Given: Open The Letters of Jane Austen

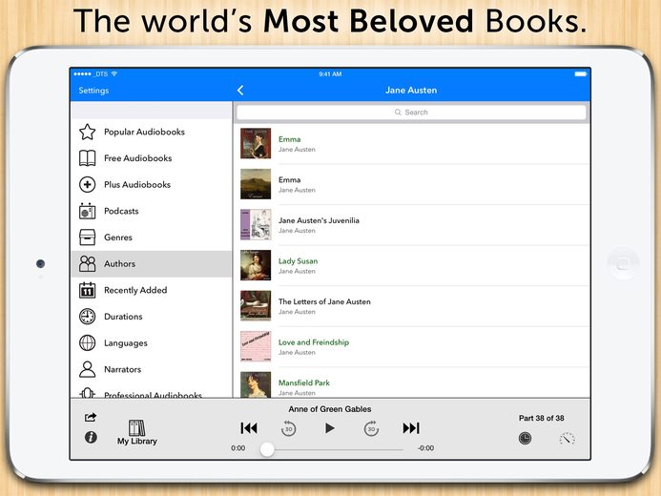Looking at the screenshot, I should point(412,306).
